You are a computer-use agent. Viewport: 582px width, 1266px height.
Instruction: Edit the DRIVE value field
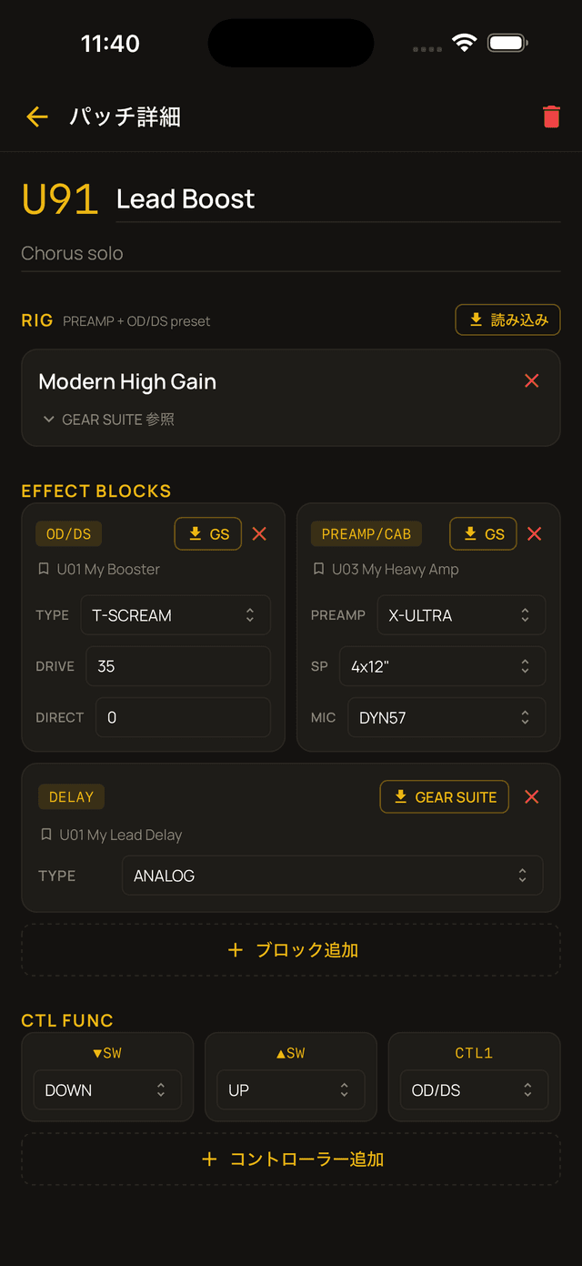pos(178,666)
